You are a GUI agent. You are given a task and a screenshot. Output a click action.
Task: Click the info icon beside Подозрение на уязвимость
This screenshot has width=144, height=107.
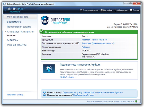44,95
